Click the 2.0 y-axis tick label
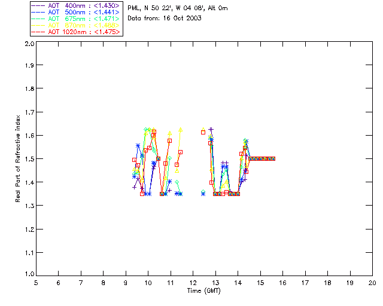This screenshot has width=383, height=306. point(29,44)
